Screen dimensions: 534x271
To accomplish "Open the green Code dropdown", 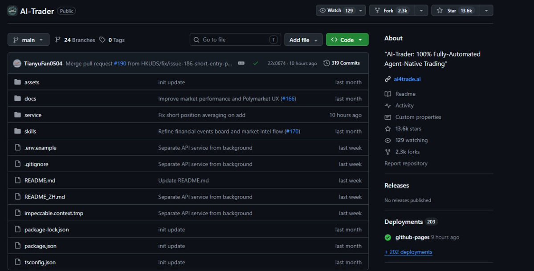I will point(347,40).
